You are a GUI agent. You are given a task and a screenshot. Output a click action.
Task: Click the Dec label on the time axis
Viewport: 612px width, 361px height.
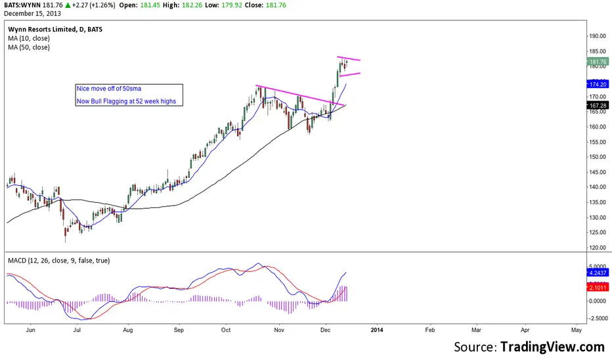pos(325,329)
